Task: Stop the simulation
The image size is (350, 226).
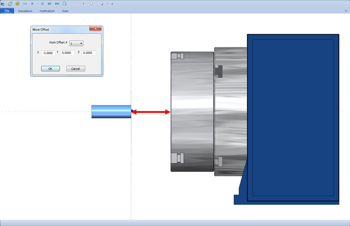Action: pos(42,4)
